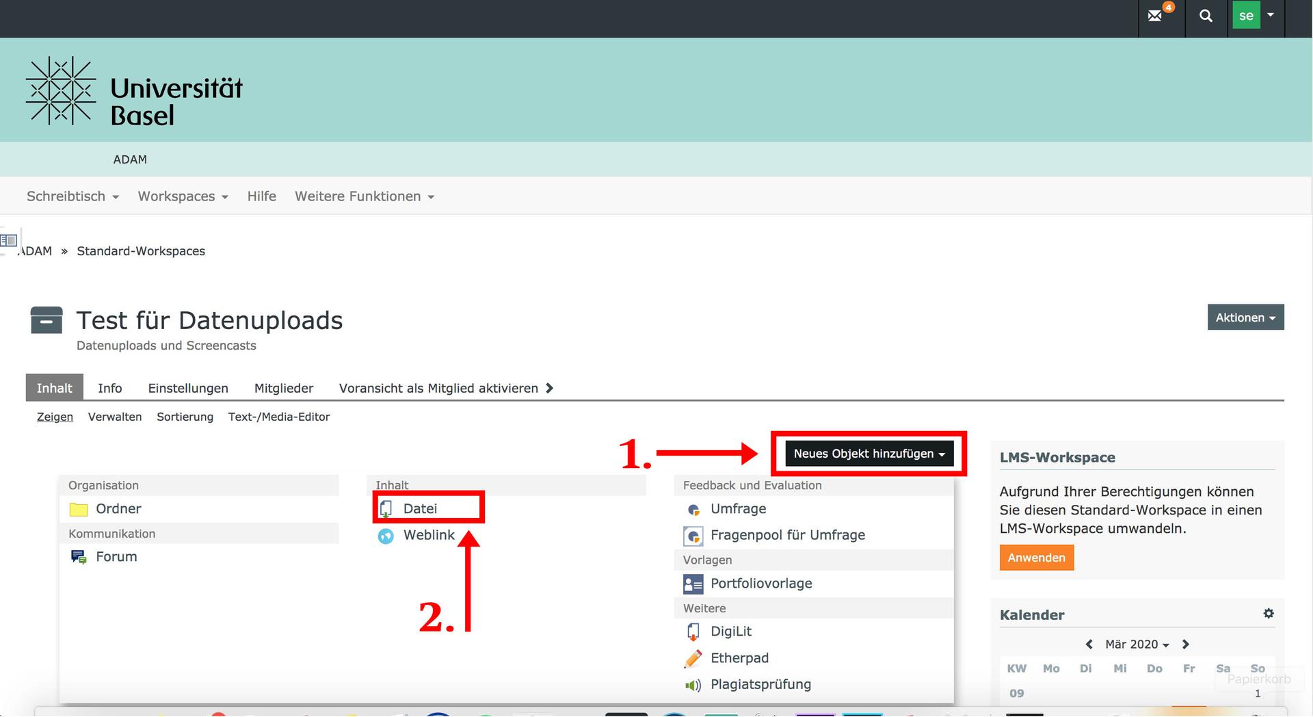Expand the Mär 2020 month selector
This screenshot has height=717, width=1313.
(1137, 644)
